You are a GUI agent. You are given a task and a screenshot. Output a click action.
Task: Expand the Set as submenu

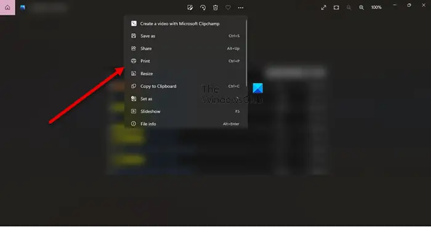coord(186,99)
